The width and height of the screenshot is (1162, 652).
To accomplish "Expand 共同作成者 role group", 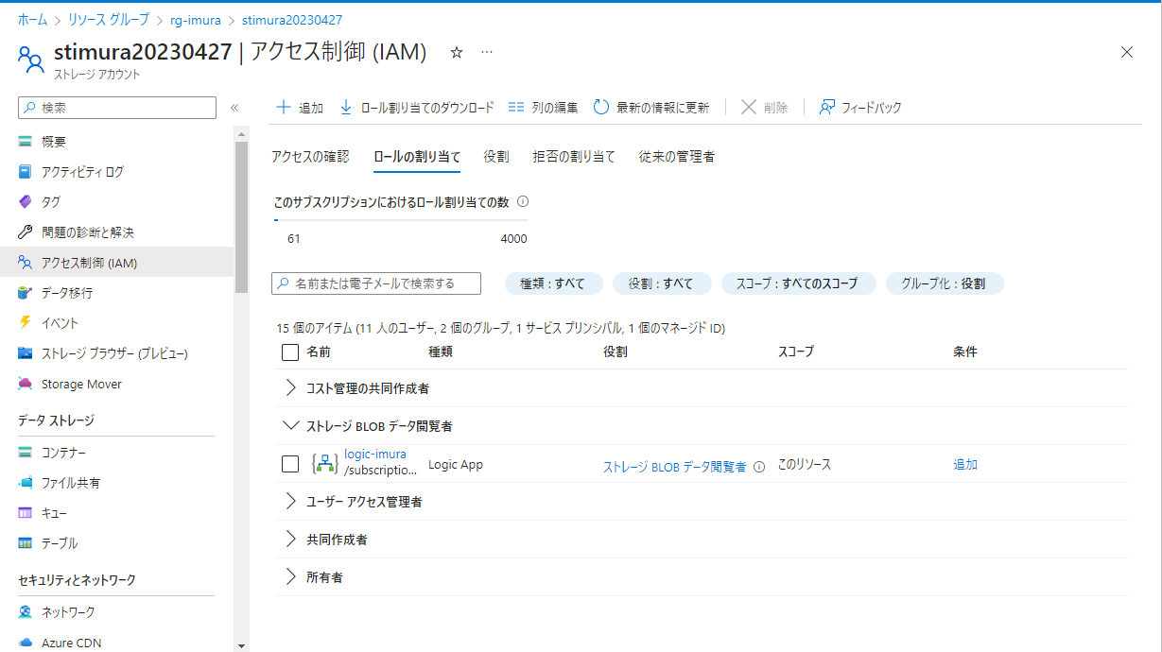I will [290, 539].
